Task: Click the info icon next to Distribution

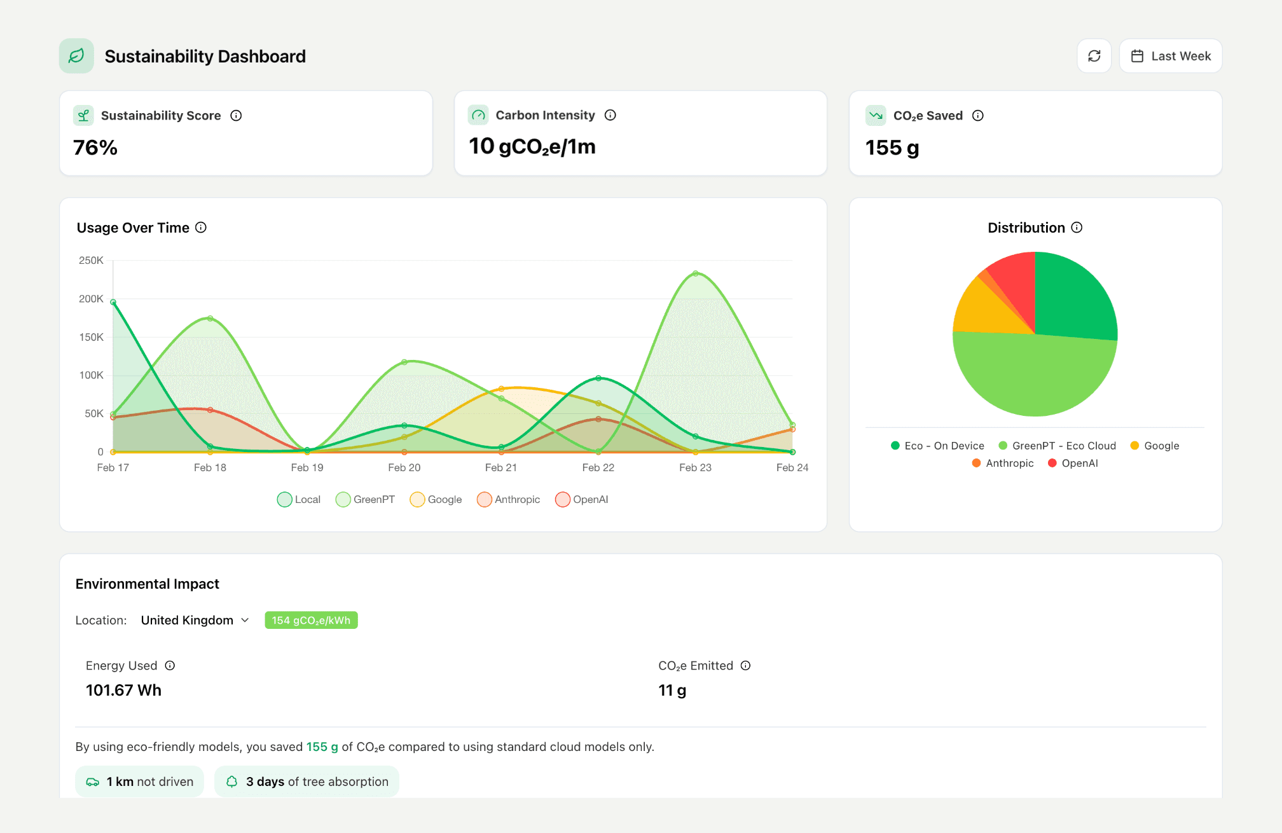Action: (x=1077, y=228)
